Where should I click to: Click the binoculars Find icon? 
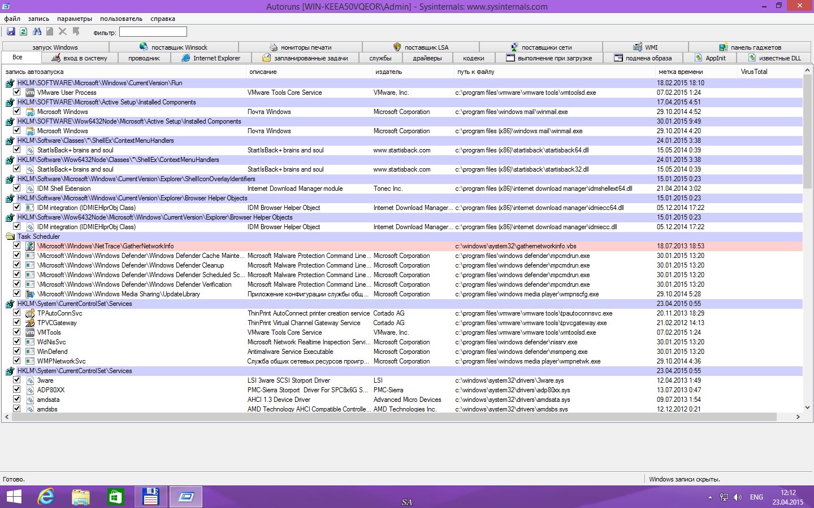37,32
